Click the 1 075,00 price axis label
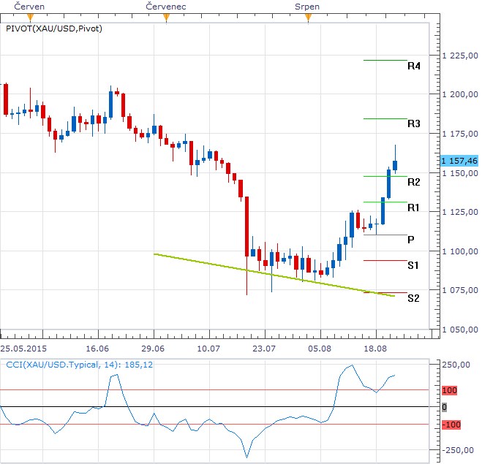482x464 pixels. coord(460,290)
